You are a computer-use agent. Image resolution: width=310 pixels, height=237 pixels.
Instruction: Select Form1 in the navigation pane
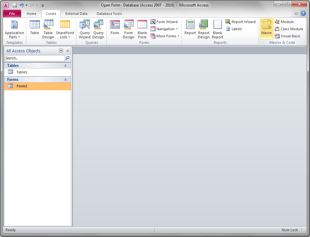click(37, 86)
